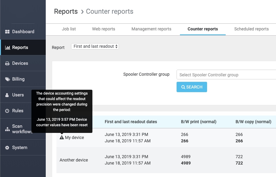Viewport: 276px width, 177px height.
Task: Click the Billing tag icon
Action: point(7,79)
